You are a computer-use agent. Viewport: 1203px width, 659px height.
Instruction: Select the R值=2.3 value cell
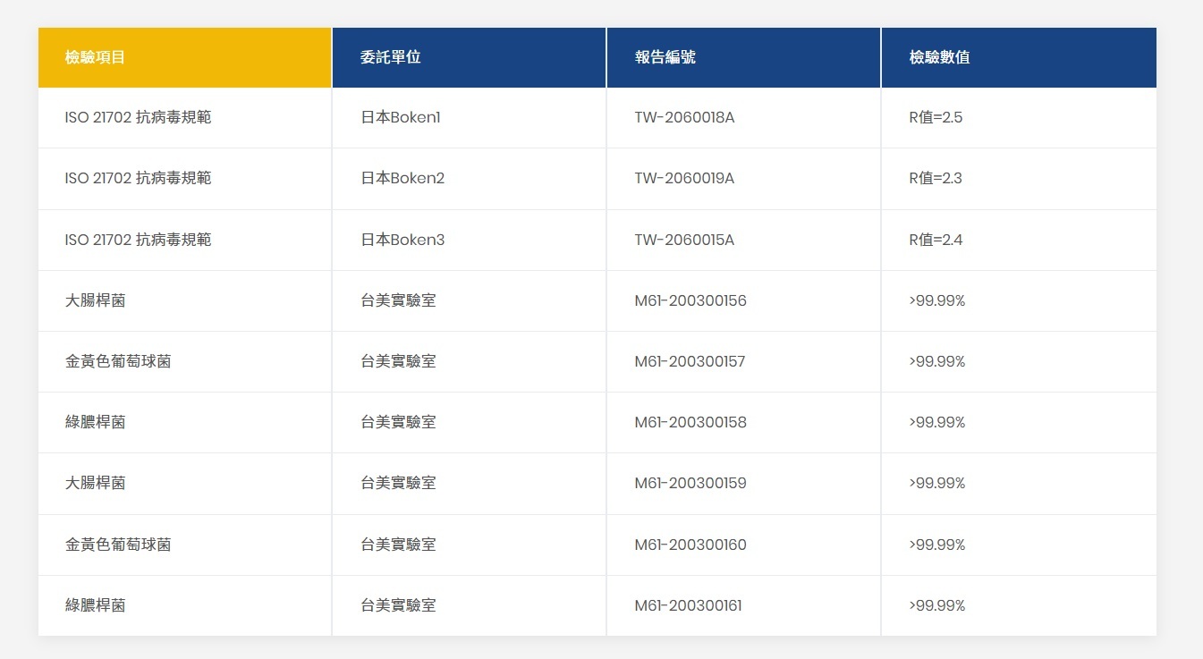point(936,178)
